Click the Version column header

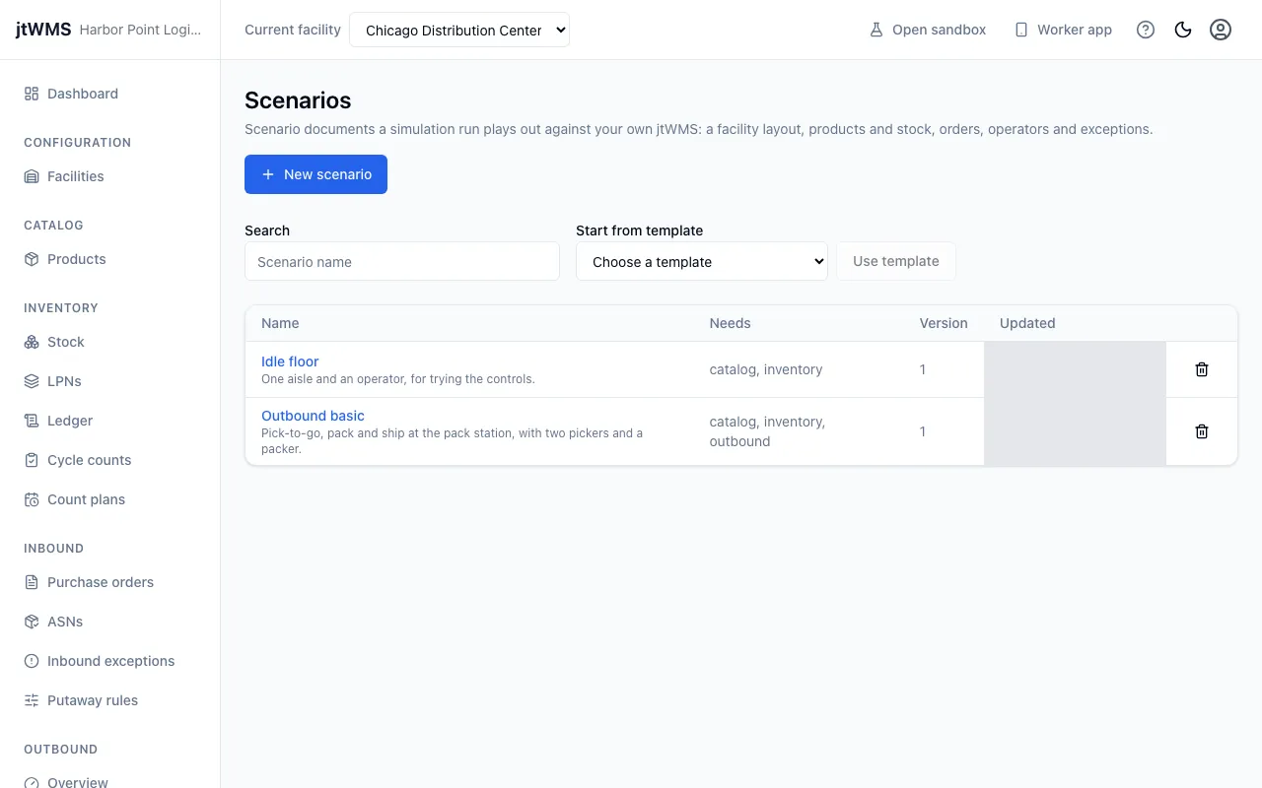coord(944,323)
